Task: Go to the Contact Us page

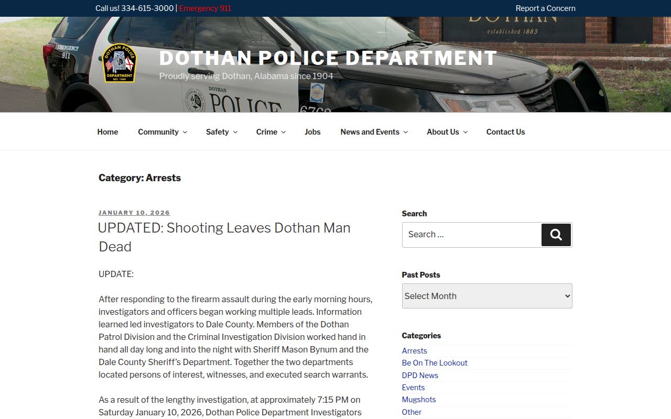Action: (x=505, y=132)
